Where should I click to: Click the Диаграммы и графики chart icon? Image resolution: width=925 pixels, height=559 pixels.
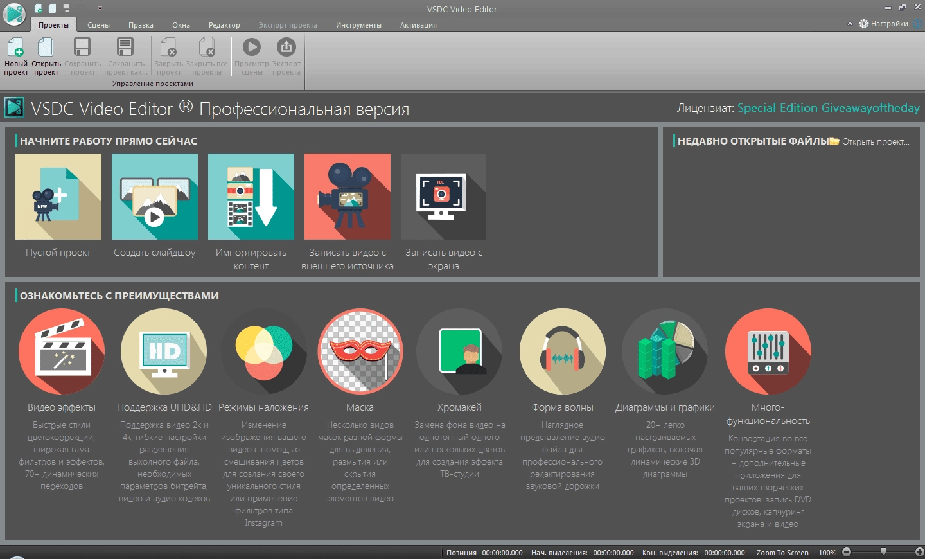665,351
